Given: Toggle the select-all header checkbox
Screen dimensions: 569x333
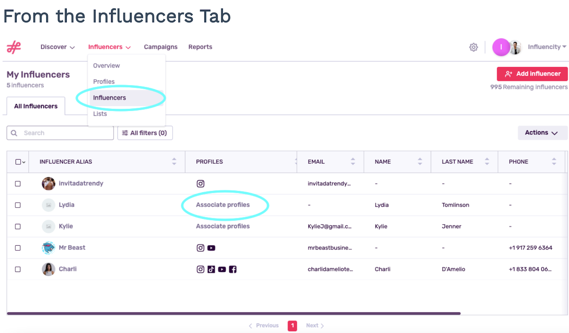Looking at the screenshot, I should tap(18, 162).
